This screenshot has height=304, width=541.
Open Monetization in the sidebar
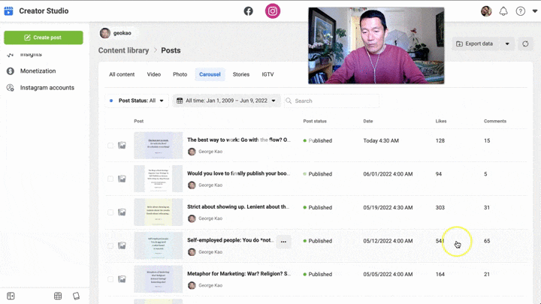point(38,71)
